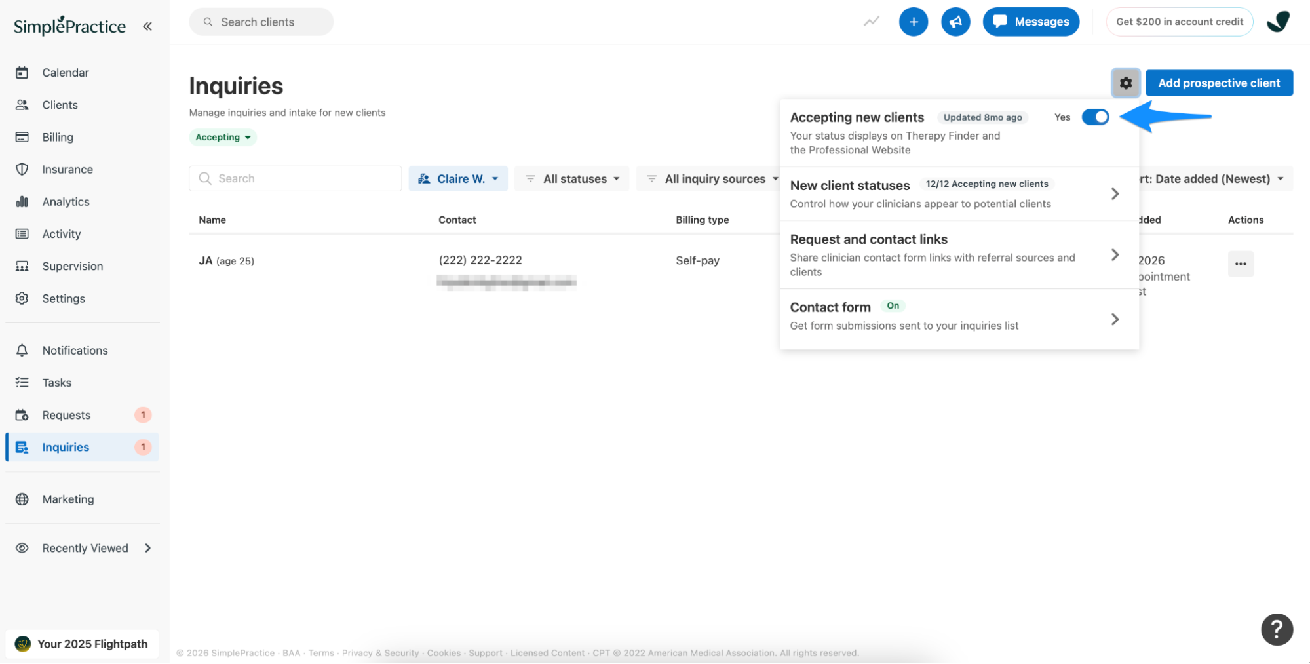
Task: Click the Self-pay billing cell
Action: coord(697,260)
